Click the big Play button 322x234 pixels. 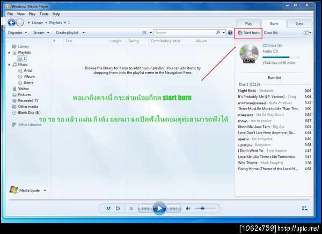pos(159,208)
